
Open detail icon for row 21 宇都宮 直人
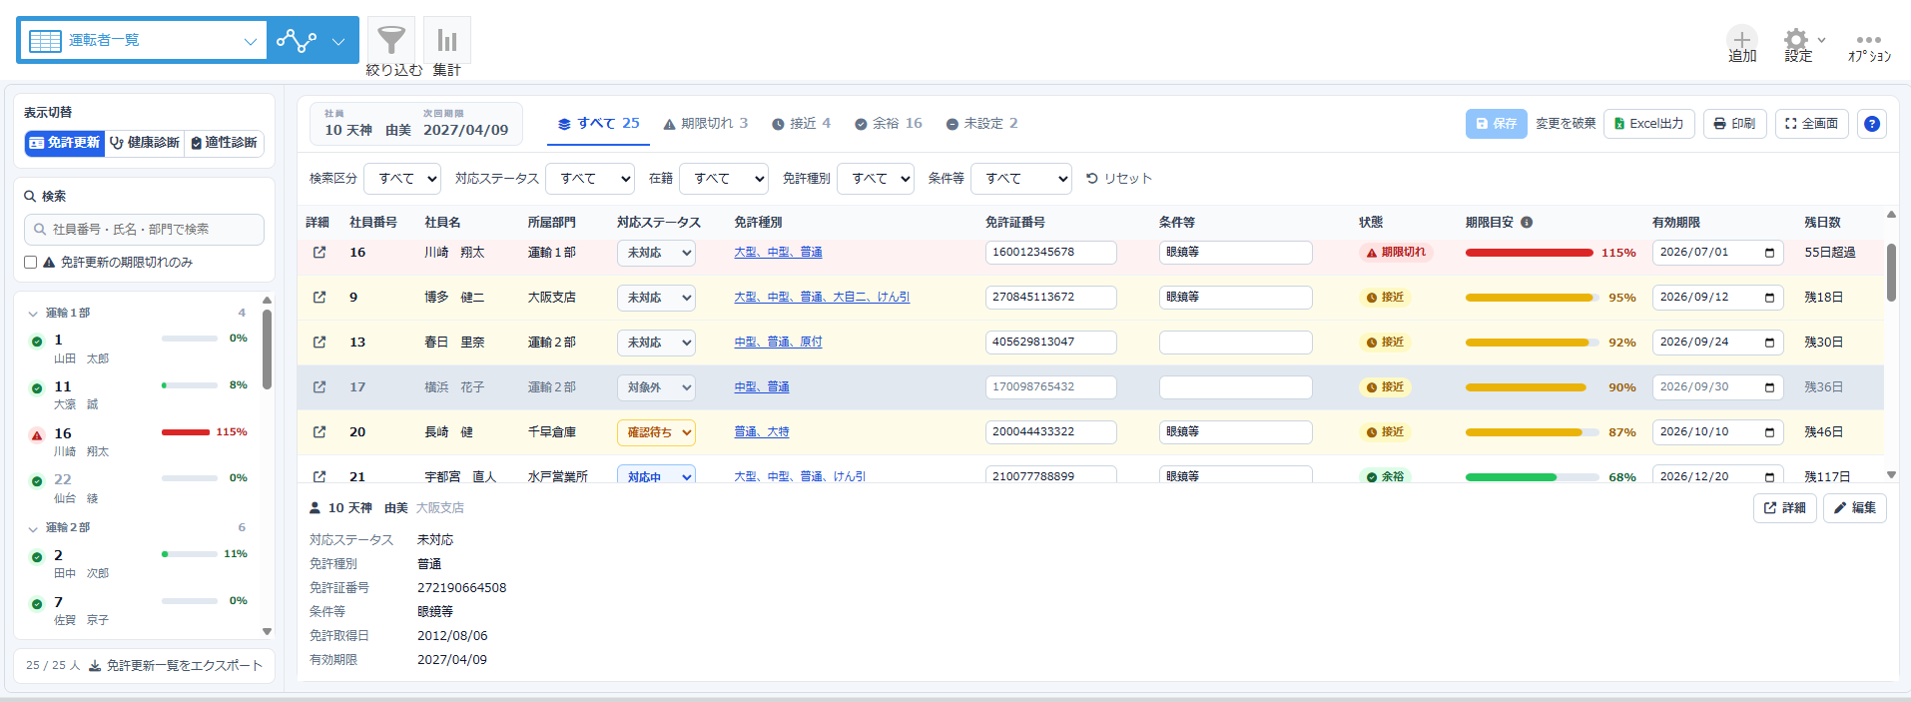pyautogui.click(x=319, y=476)
